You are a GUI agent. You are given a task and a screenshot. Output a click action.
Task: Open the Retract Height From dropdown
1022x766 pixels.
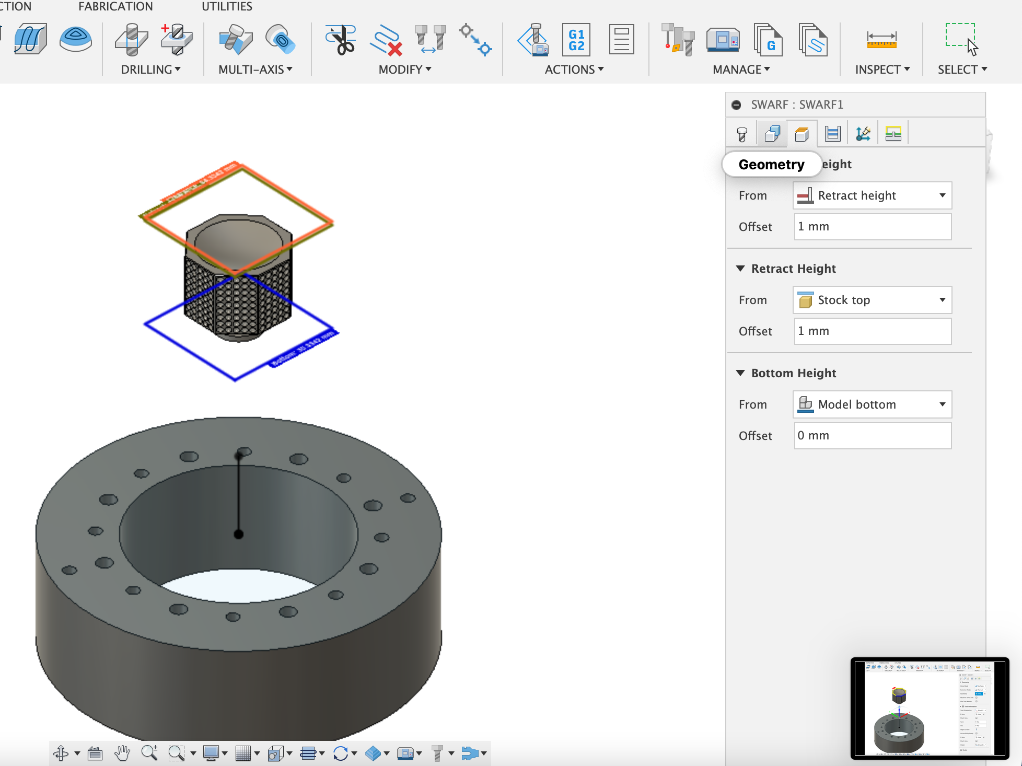[872, 300]
